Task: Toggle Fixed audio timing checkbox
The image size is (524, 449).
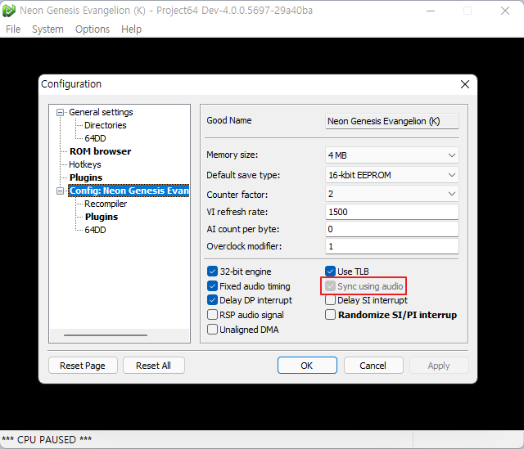Action: (212, 286)
